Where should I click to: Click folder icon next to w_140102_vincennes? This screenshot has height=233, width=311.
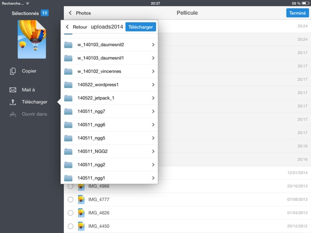(x=68, y=71)
